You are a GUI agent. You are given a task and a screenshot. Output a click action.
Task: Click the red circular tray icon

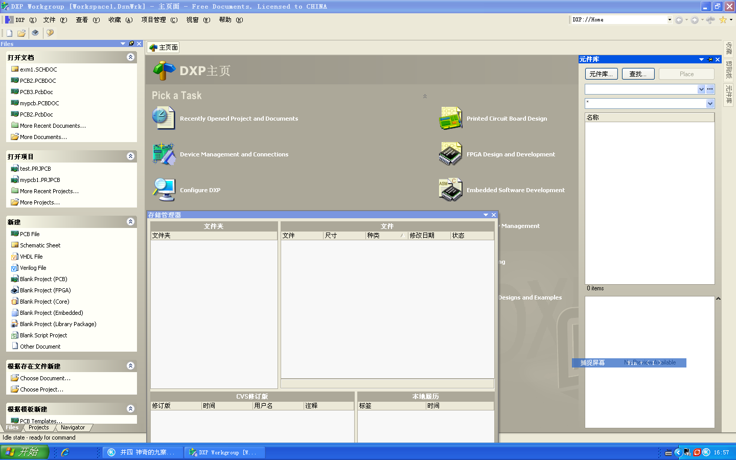coord(697,452)
